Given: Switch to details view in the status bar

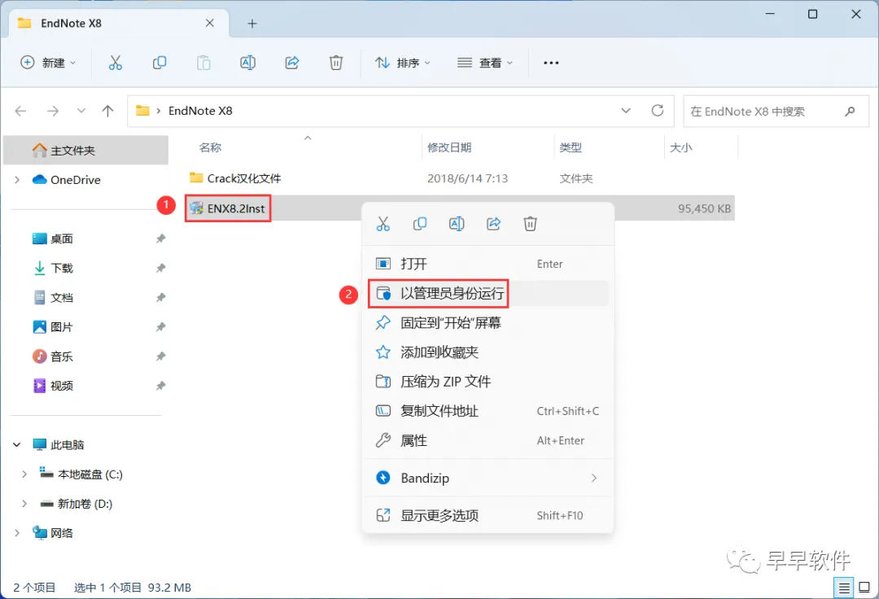Looking at the screenshot, I should click(x=844, y=588).
